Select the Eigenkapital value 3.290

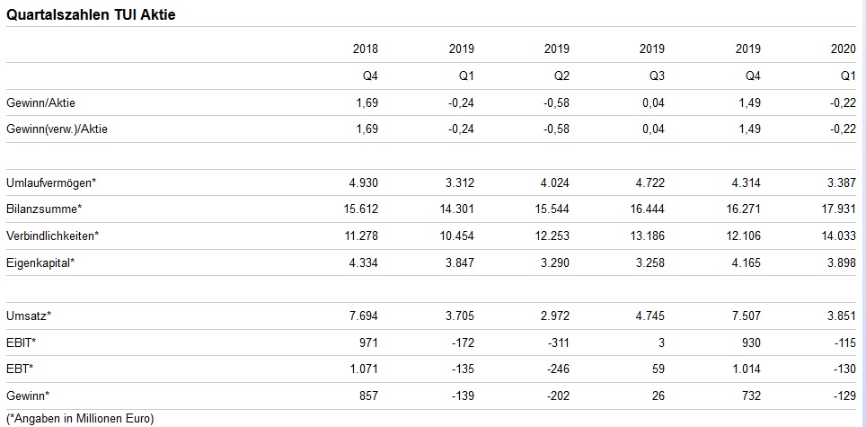point(553,262)
